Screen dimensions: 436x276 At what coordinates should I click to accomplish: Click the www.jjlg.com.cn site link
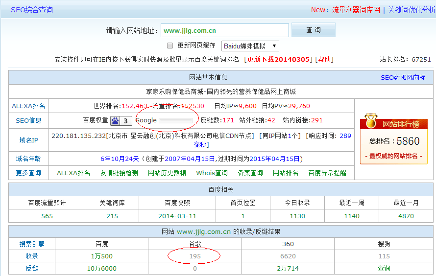tap(204, 231)
